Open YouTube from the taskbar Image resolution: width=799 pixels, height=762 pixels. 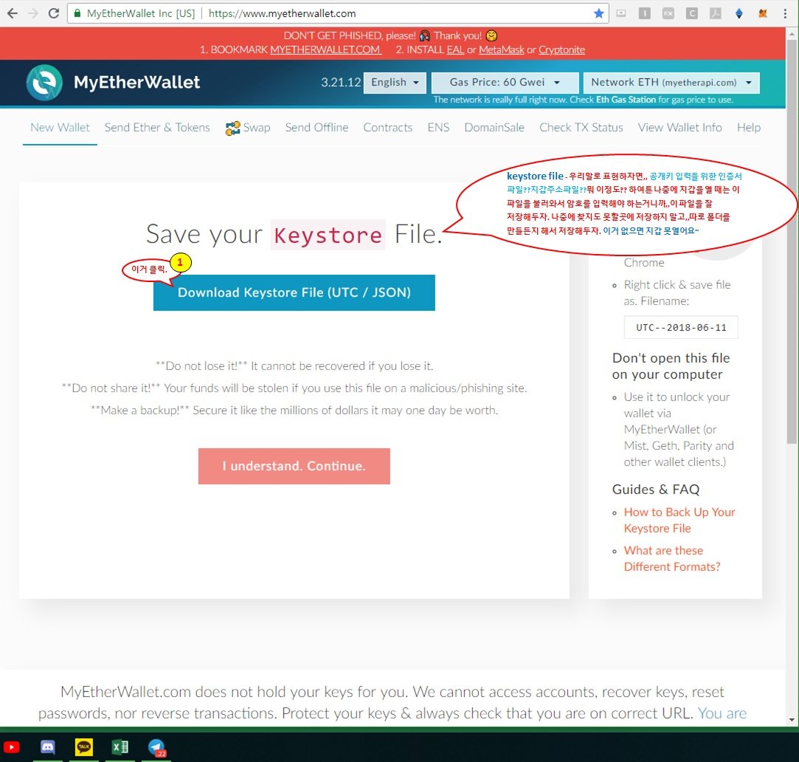tap(11, 747)
